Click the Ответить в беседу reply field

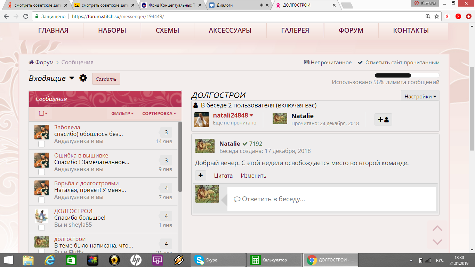[x=331, y=199]
